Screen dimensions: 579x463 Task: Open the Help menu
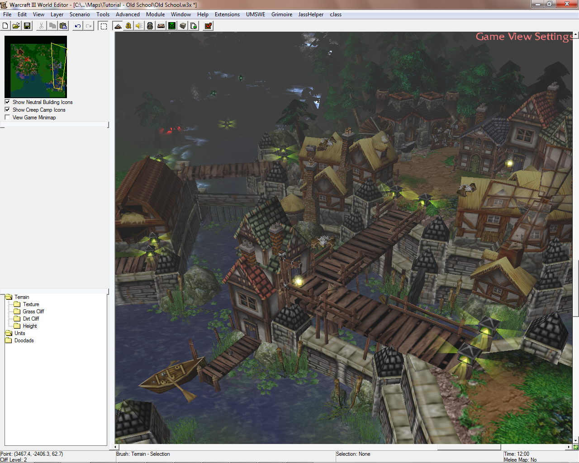203,14
